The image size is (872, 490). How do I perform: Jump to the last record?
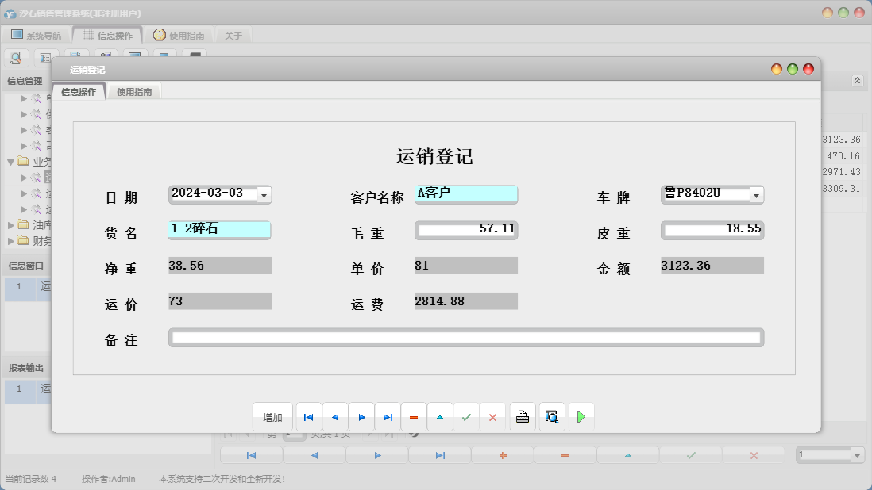tap(388, 416)
